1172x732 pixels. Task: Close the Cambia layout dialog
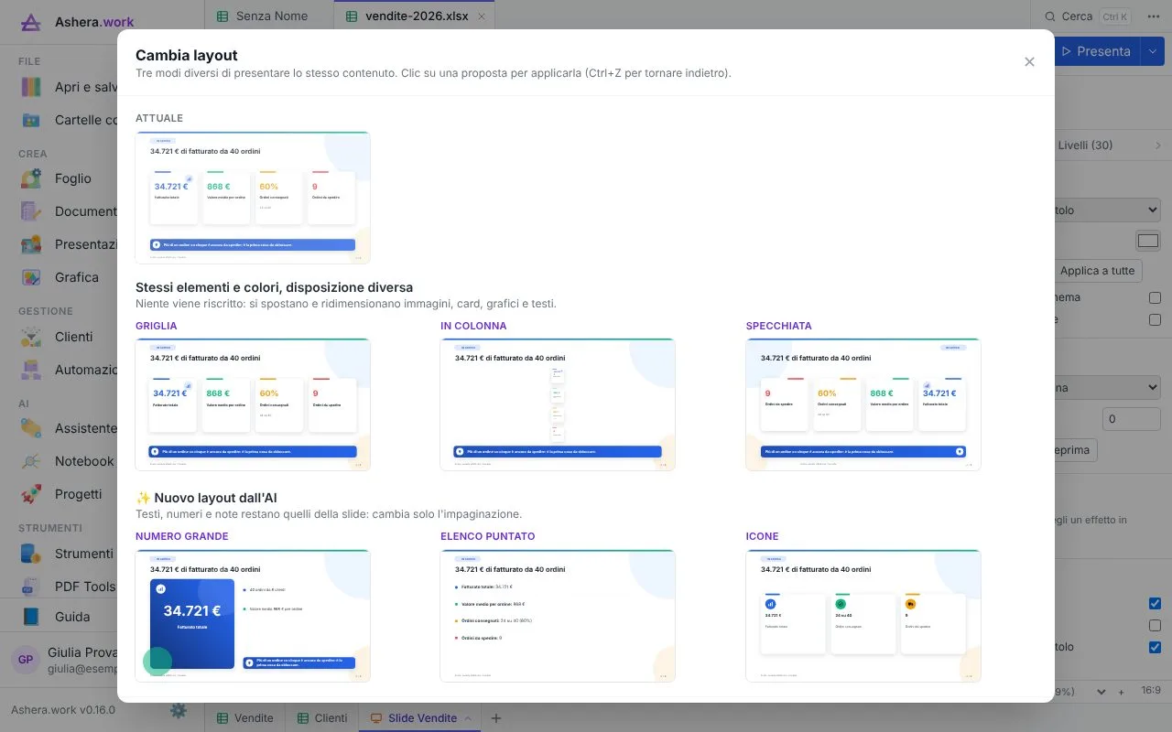[1029, 62]
